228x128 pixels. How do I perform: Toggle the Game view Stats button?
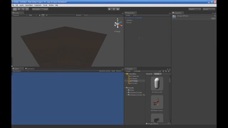(113, 71)
